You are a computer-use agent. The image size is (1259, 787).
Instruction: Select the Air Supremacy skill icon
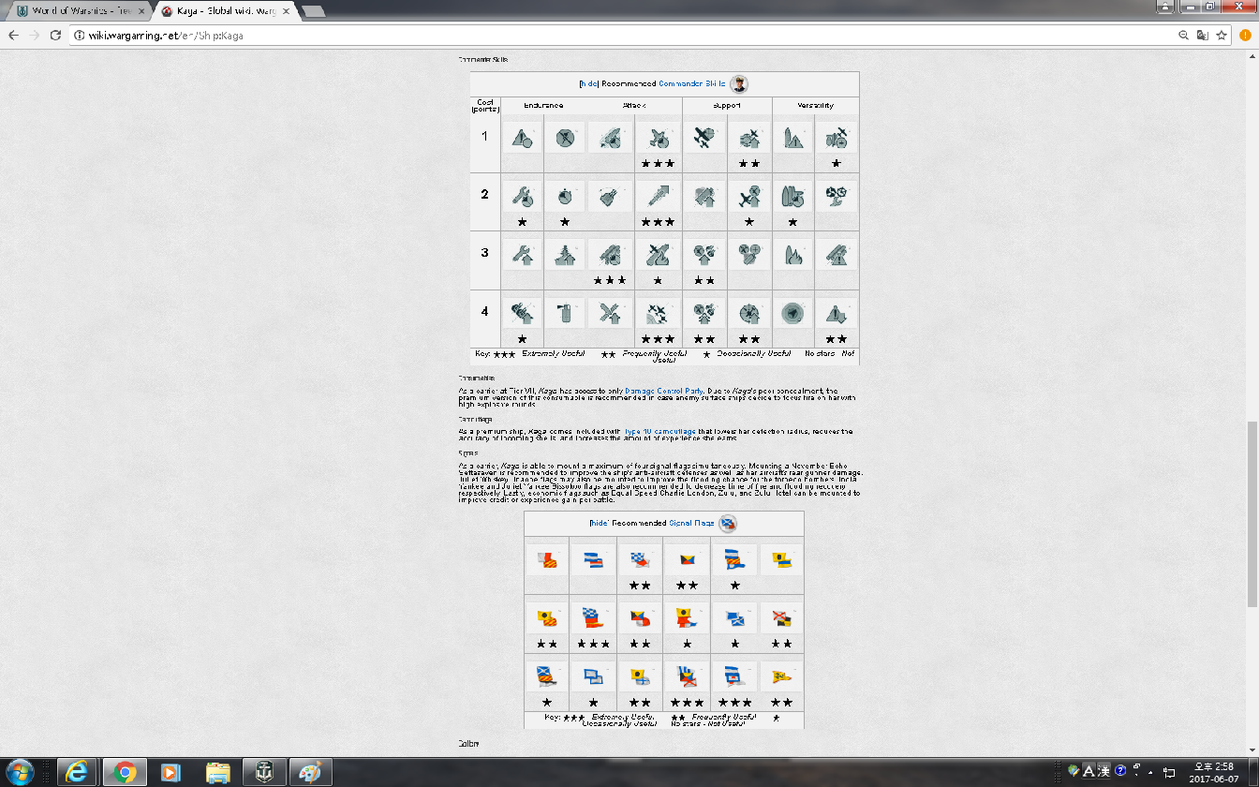pyautogui.click(x=657, y=312)
